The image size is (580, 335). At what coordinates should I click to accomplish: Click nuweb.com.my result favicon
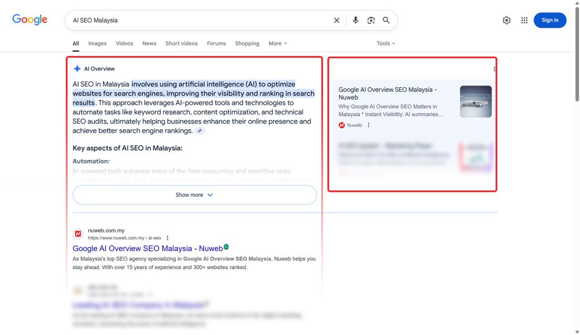(78, 234)
